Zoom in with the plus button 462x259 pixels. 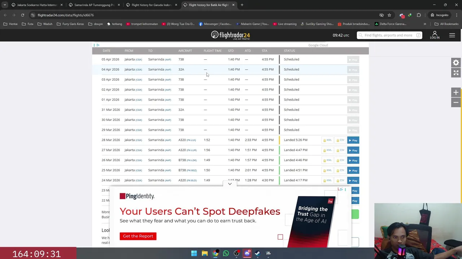456,92
